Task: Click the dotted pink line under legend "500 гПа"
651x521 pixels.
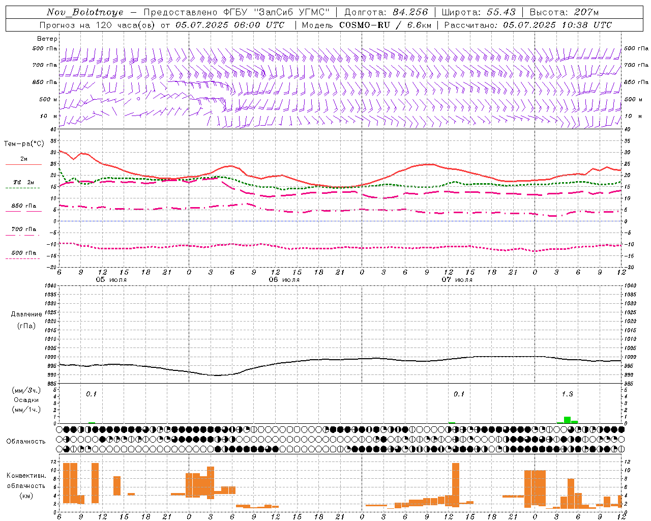Action: pos(22,258)
